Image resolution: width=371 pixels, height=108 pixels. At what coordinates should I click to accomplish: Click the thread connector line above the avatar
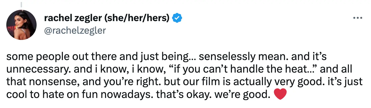pos(21,4)
